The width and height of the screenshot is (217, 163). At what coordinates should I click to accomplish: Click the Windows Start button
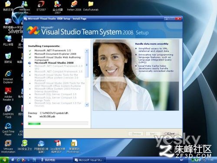coord(4,160)
